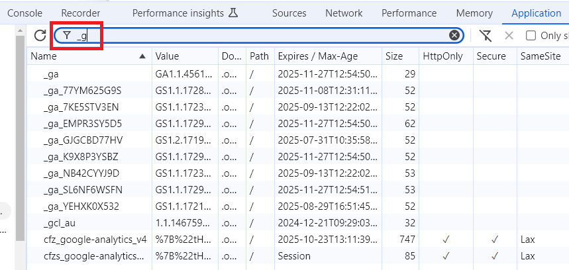The height and width of the screenshot is (270, 569).
Task: Click the refresh cookies icon
Action: [x=40, y=36]
